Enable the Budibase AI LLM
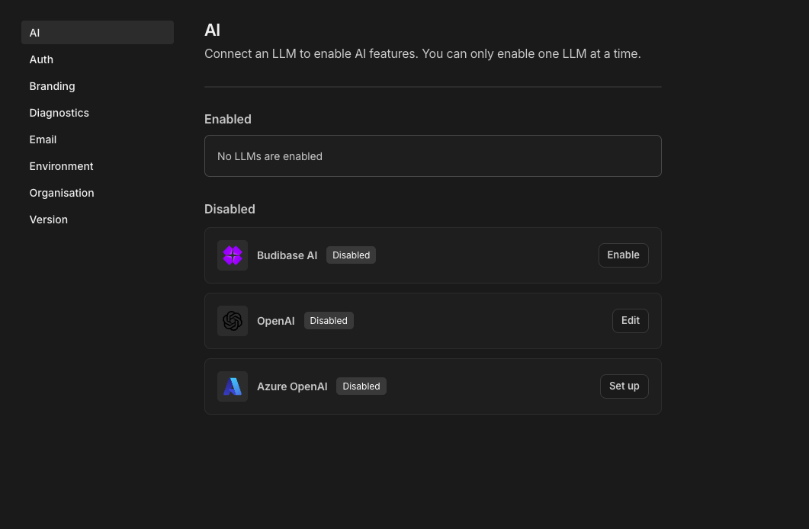This screenshot has width=809, height=529. [x=623, y=255]
